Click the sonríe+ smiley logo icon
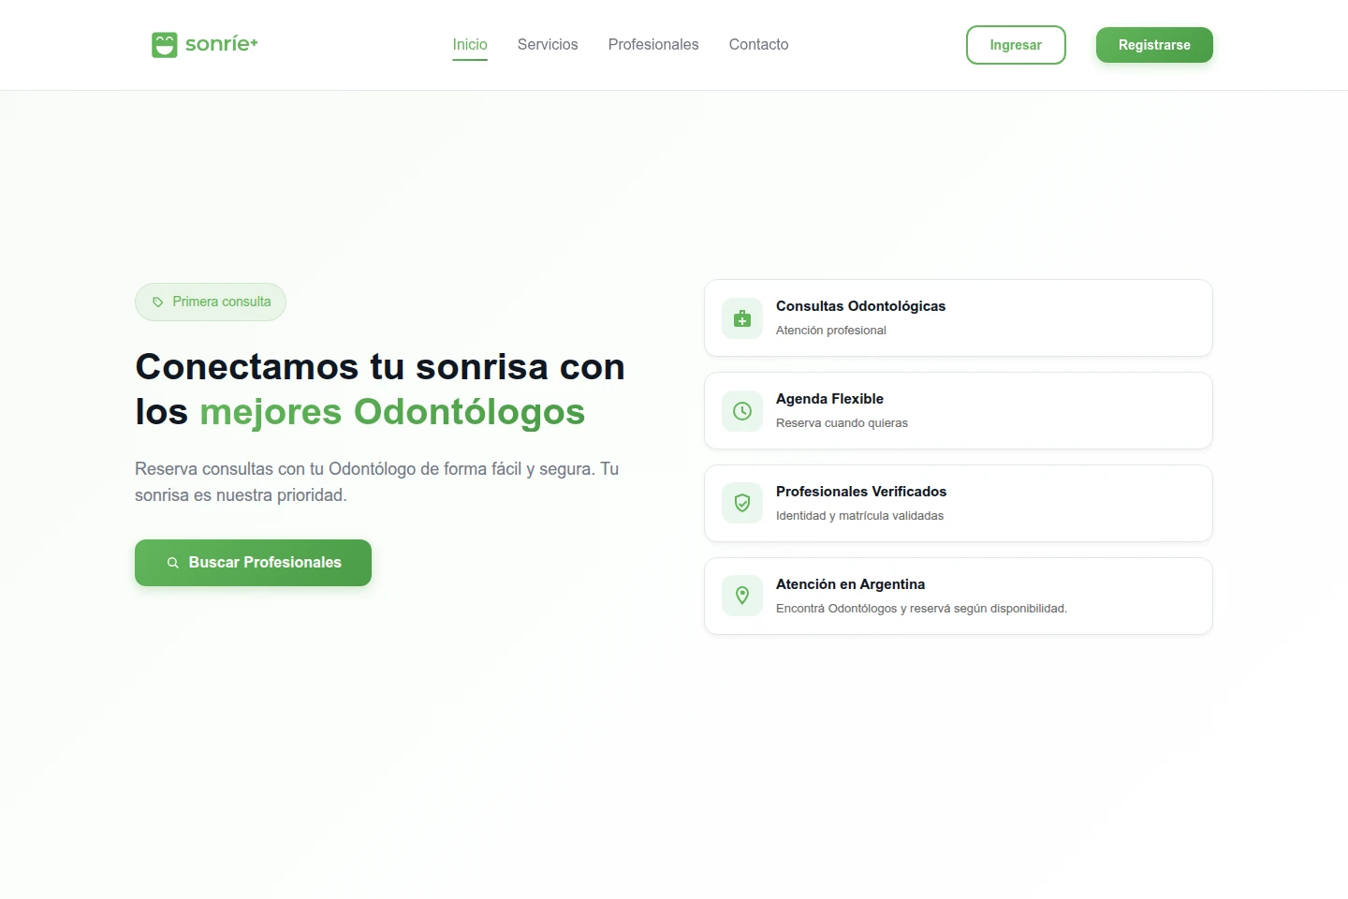Image resolution: width=1348 pixels, height=899 pixels. [x=165, y=45]
